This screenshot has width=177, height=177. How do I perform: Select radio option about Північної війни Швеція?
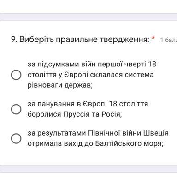click(16, 138)
